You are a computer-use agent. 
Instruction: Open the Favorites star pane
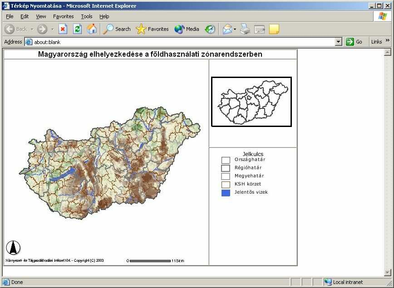pyautogui.click(x=152, y=29)
